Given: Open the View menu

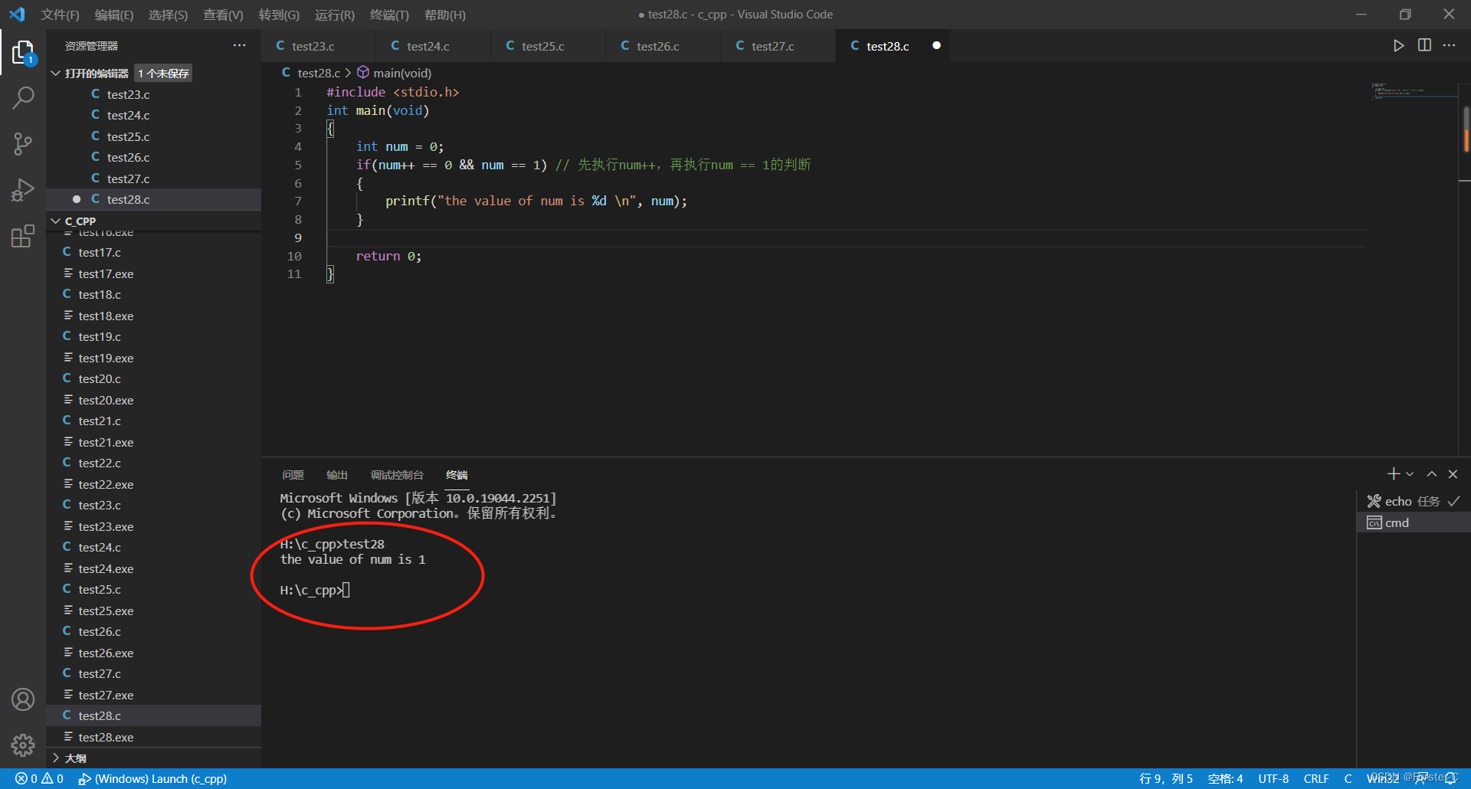Looking at the screenshot, I should point(223,15).
